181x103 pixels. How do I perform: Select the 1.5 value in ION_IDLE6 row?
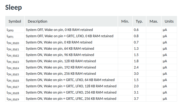136,80
